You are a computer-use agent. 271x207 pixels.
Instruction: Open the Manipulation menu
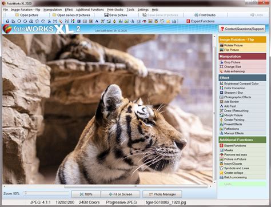53,10
